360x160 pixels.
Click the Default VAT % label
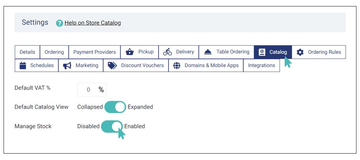pos(32,88)
